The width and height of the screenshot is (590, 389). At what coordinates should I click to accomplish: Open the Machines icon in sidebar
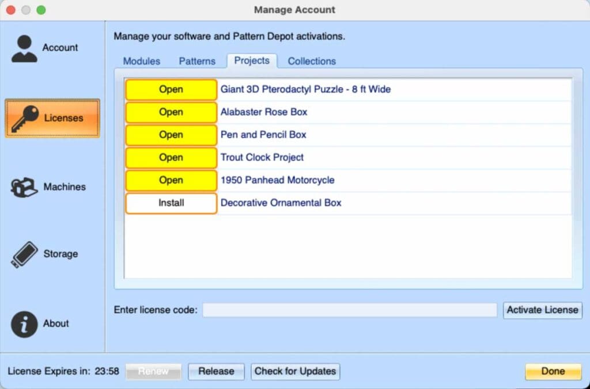[24, 188]
